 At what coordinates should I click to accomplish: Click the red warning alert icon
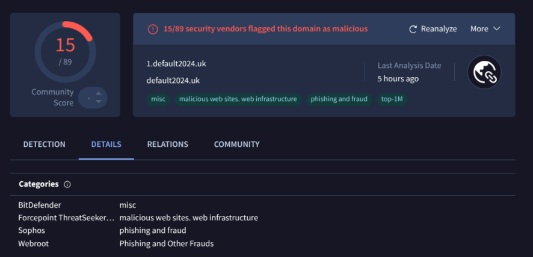point(153,29)
